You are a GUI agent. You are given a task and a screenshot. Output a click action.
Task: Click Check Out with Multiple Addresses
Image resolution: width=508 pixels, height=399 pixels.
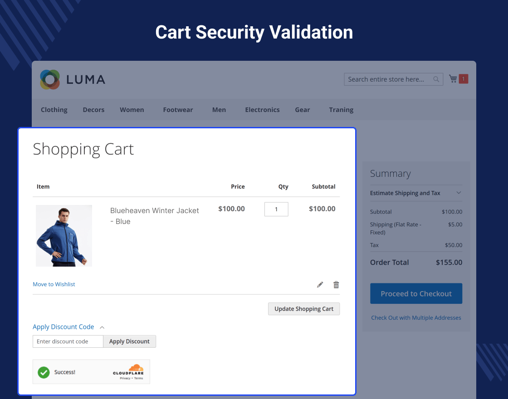(x=416, y=318)
